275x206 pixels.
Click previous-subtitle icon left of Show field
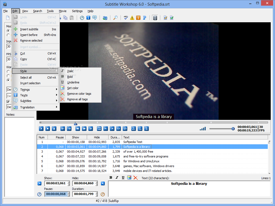pos(39,183)
